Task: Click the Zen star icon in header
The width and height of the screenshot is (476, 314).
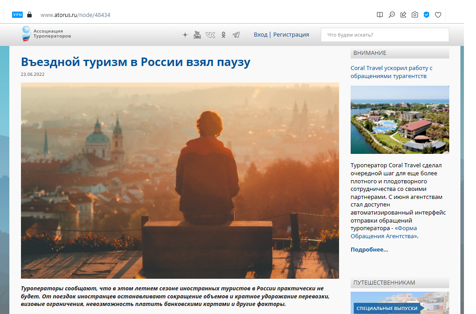Action: pos(185,35)
